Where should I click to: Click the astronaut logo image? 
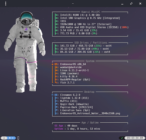tap(25, 52)
